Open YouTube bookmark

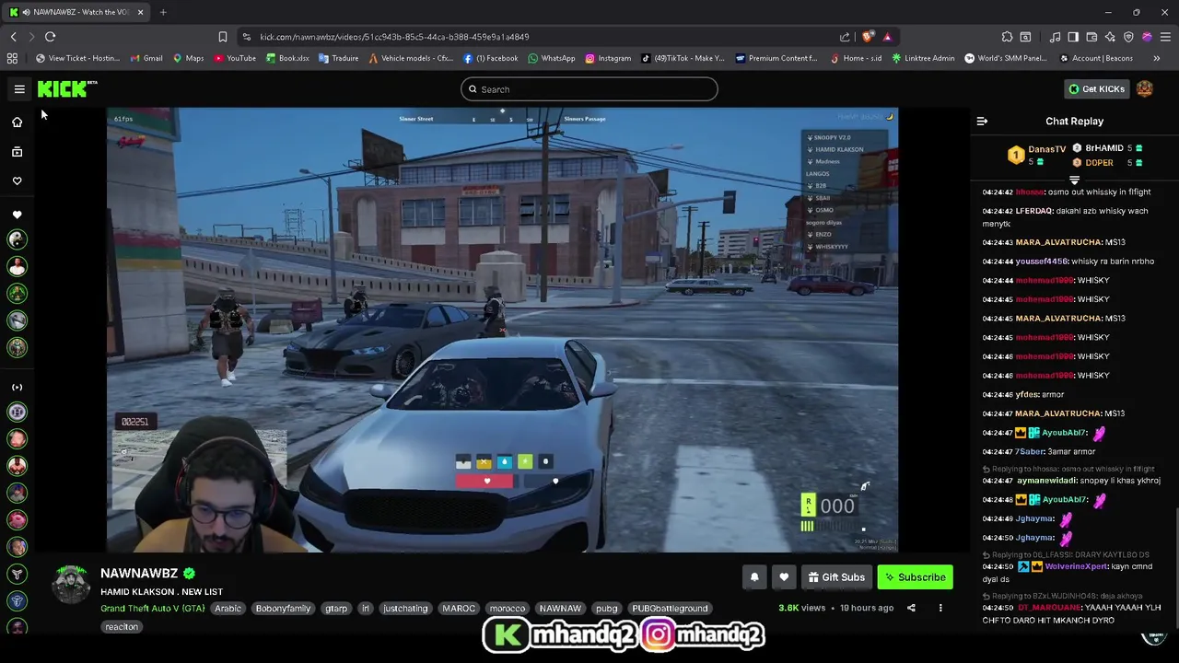(x=234, y=58)
